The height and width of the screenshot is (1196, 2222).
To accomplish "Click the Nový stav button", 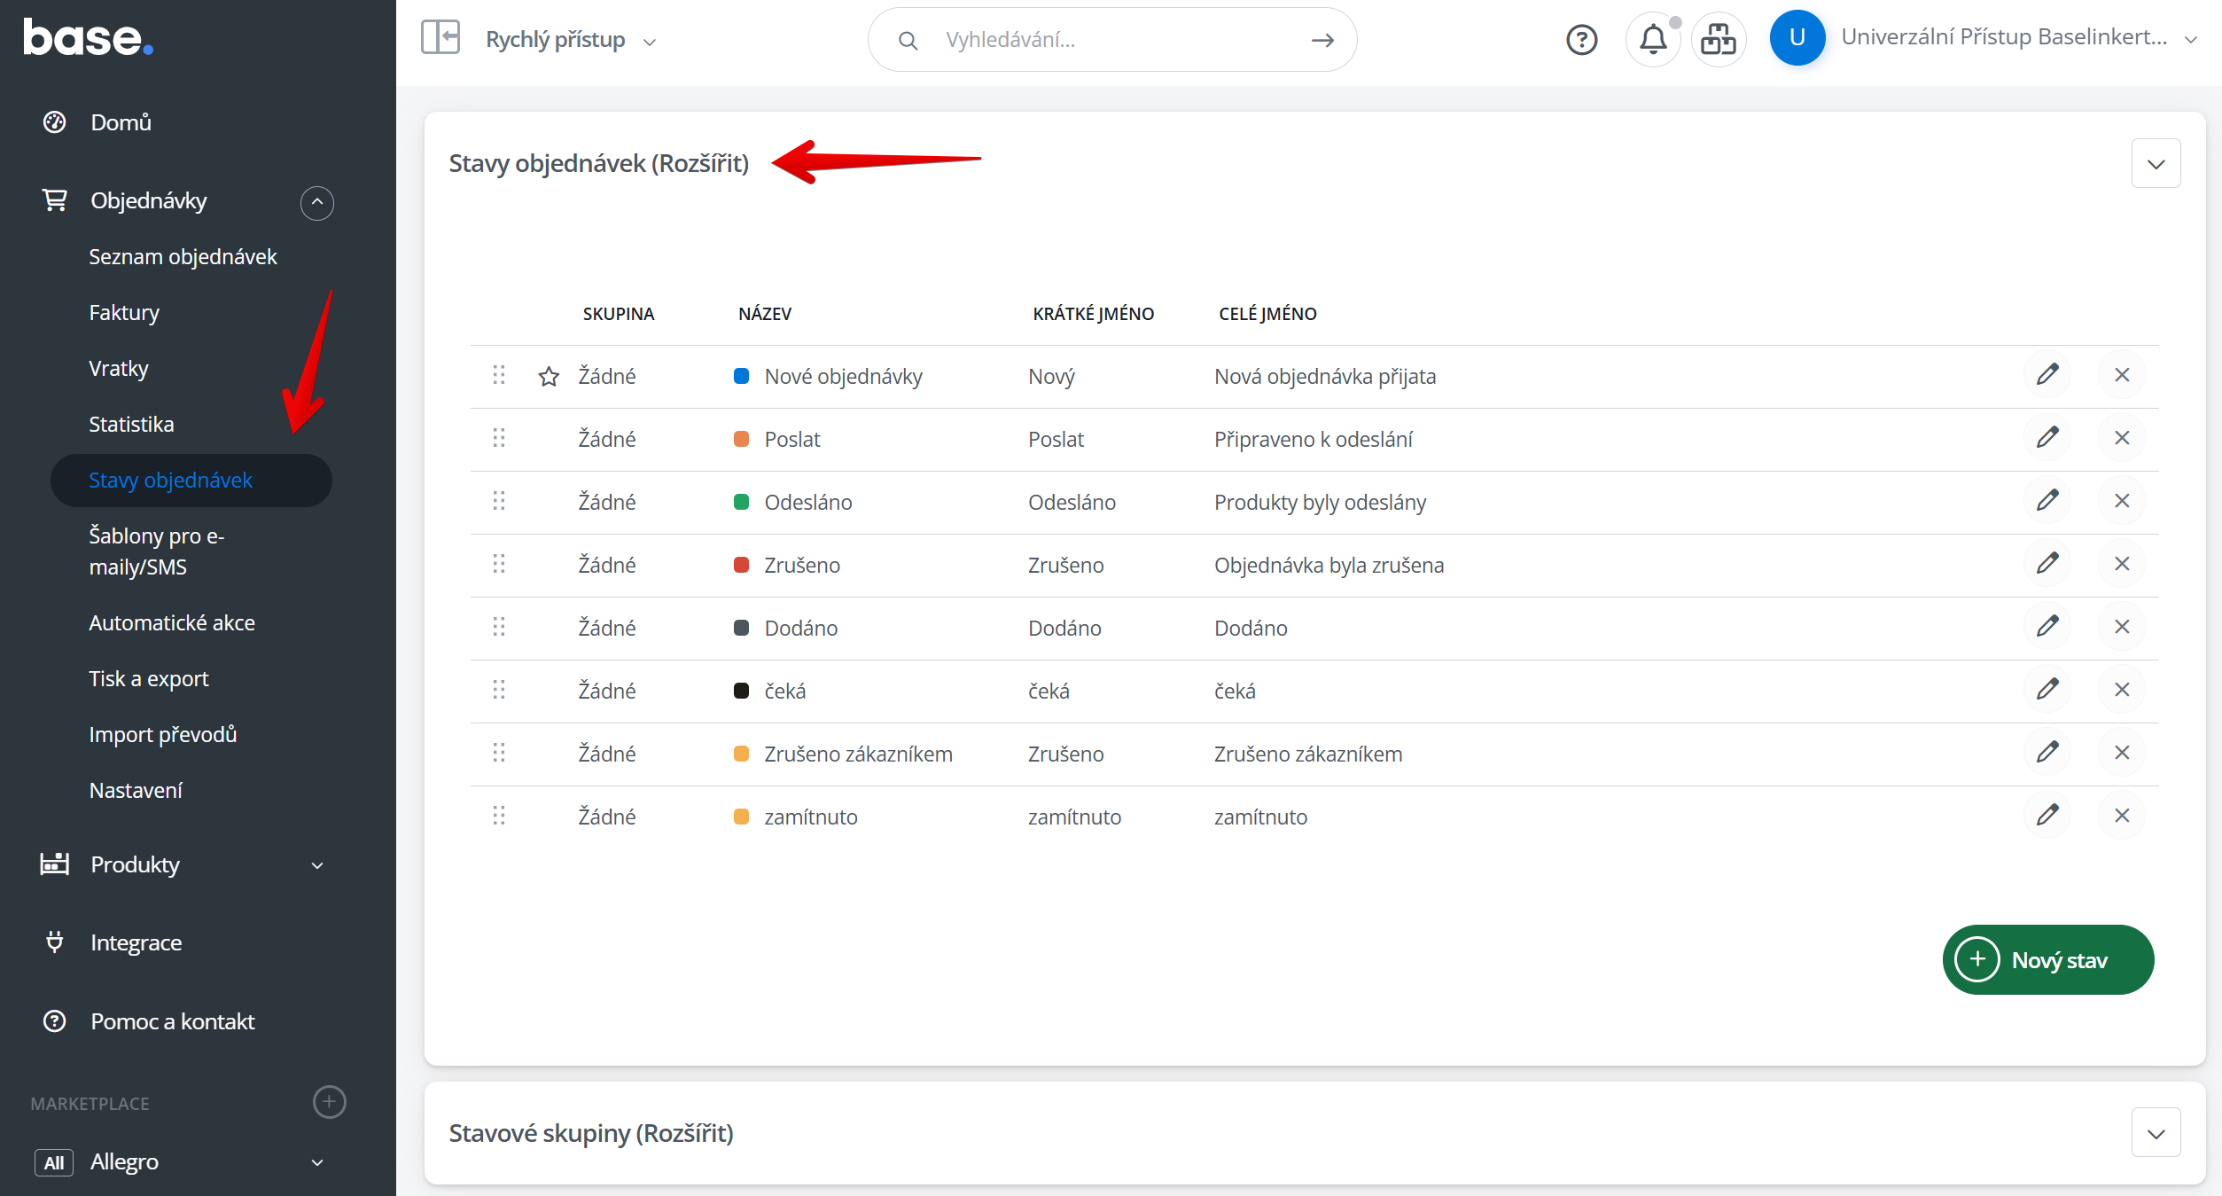I will click(x=2047, y=960).
